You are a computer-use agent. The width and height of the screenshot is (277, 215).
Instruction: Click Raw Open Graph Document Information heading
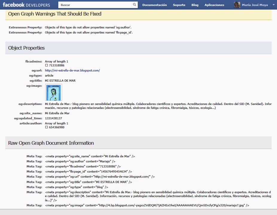[x=51, y=143]
